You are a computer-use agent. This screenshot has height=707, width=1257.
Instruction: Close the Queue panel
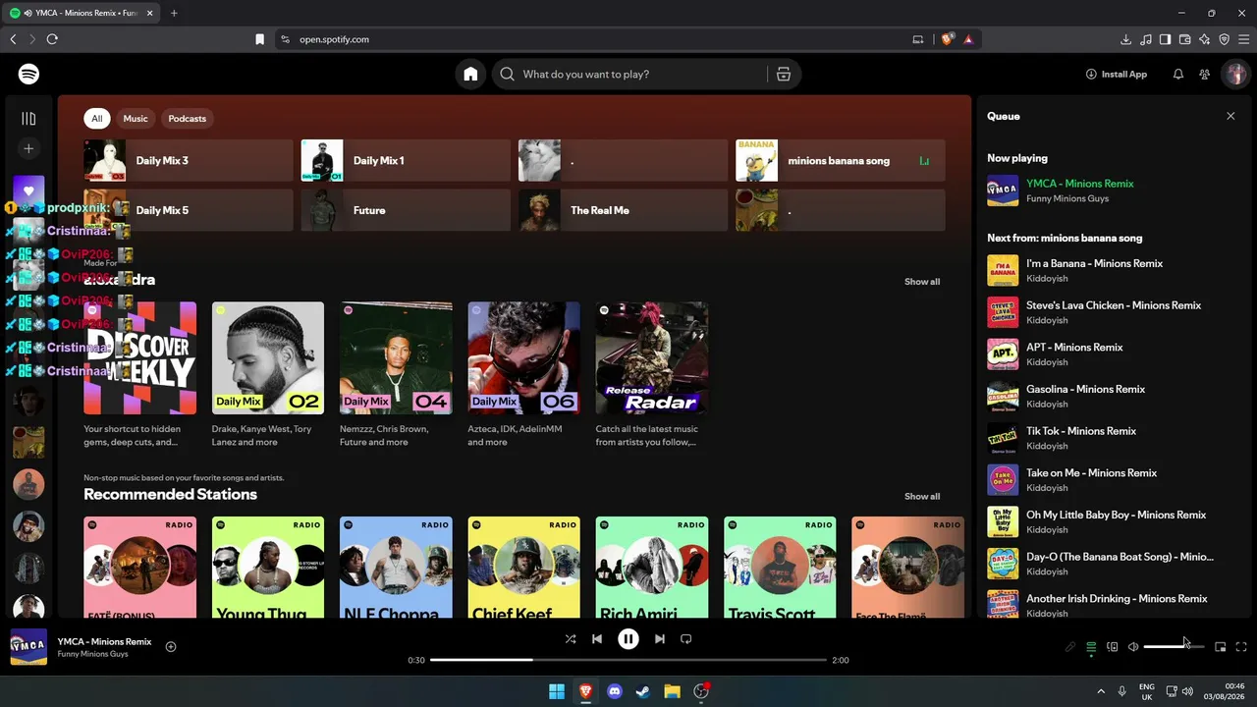coord(1230,116)
